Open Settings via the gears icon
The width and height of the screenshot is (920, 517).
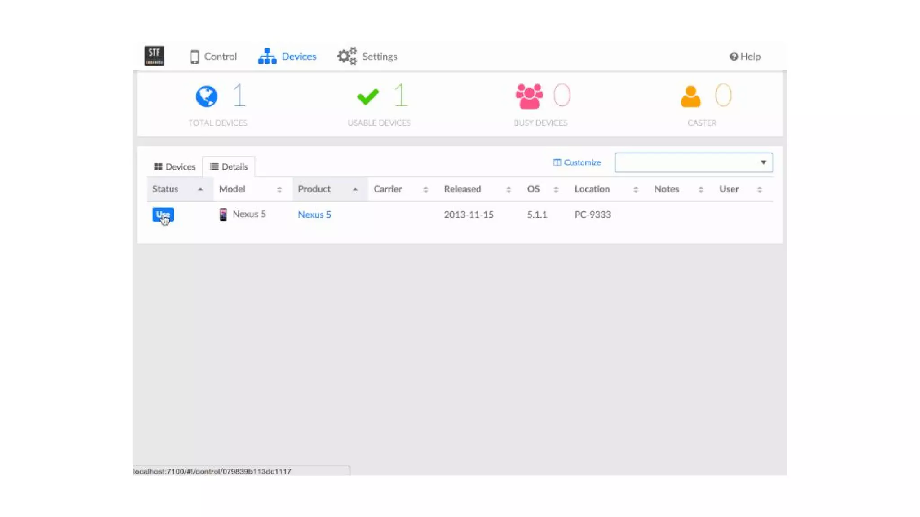[x=347, y=56]
